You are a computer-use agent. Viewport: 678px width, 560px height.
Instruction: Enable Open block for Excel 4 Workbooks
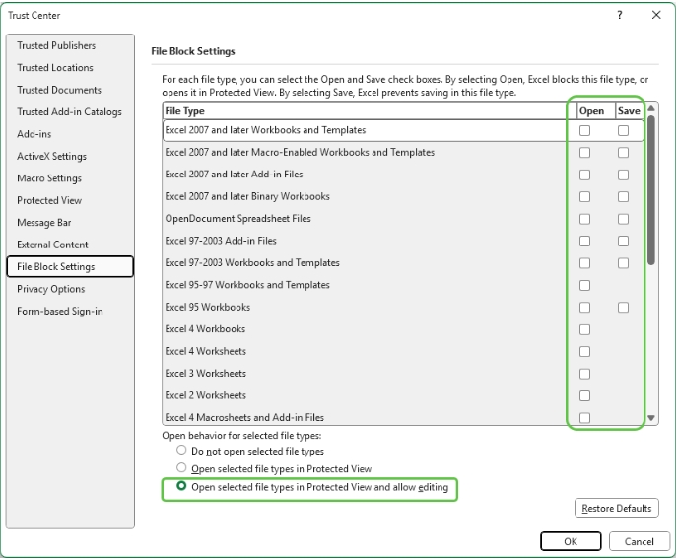pyautogui.click(x=585, y=329)
